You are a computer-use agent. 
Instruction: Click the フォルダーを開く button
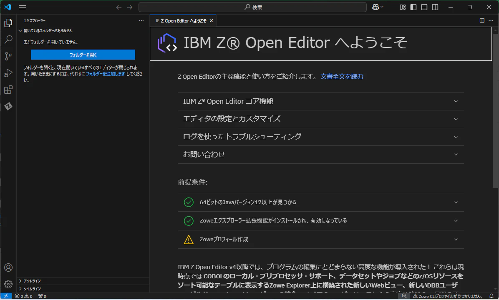[x=83, y=55]
